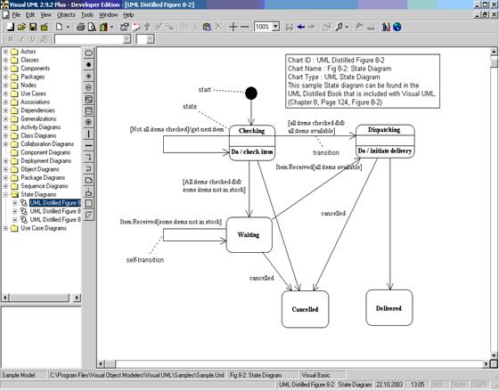The height and width of the screenshot is (391, 499).
Task: Select the rounded State shape tool
Action: [89, 53]
